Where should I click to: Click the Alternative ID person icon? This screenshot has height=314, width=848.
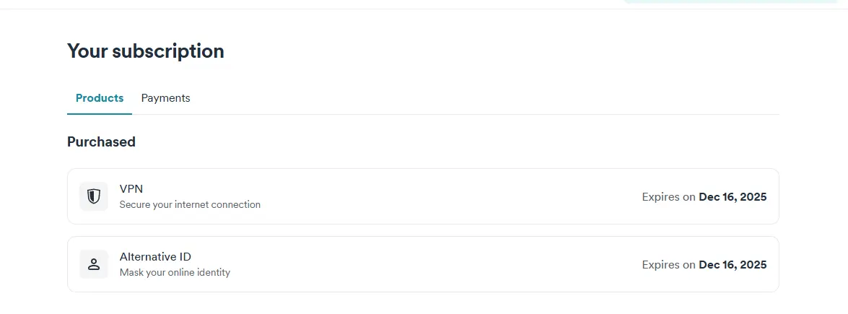click(x=94, y=264)
